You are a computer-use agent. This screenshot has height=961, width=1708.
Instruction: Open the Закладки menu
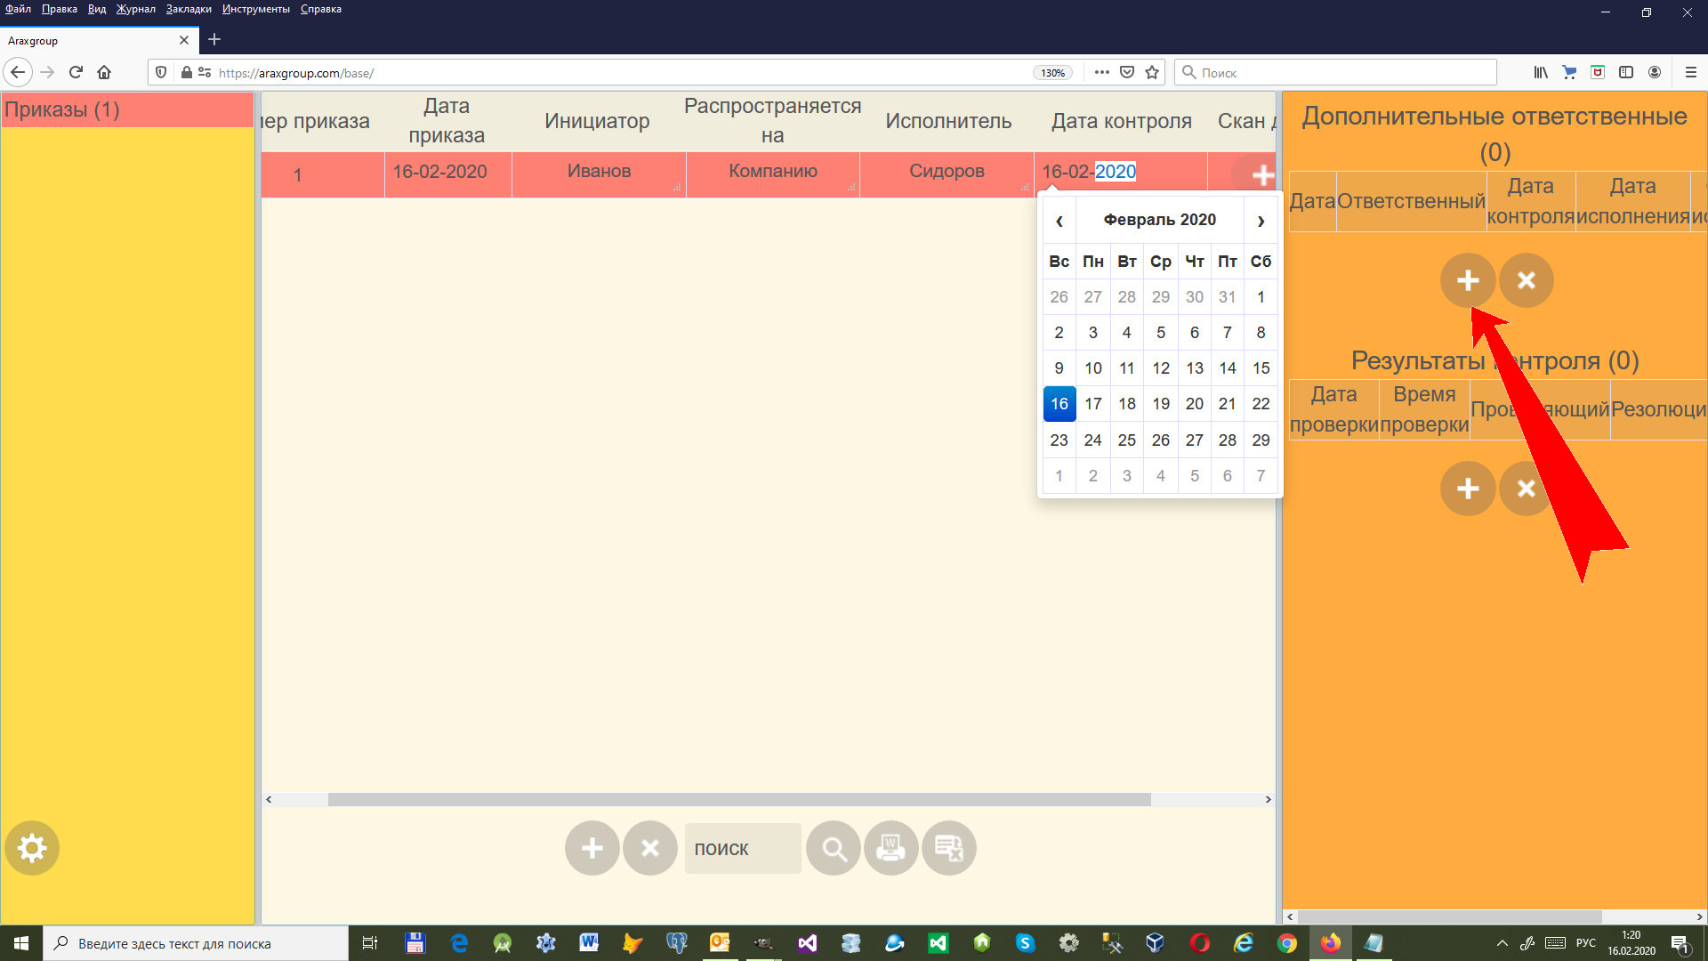(189, 9)
